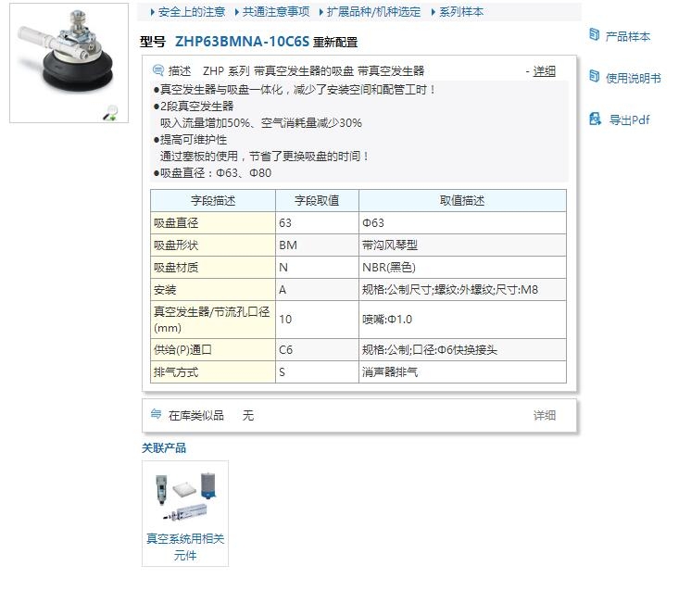Viewport: 691px width, 591px height.
Task: Click the Φ6快换接头 description cell
Action: [462, 350]
